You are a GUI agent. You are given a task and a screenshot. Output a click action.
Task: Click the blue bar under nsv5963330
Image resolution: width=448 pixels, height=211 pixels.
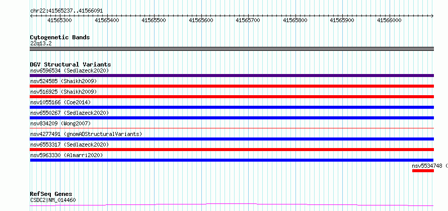232,160
